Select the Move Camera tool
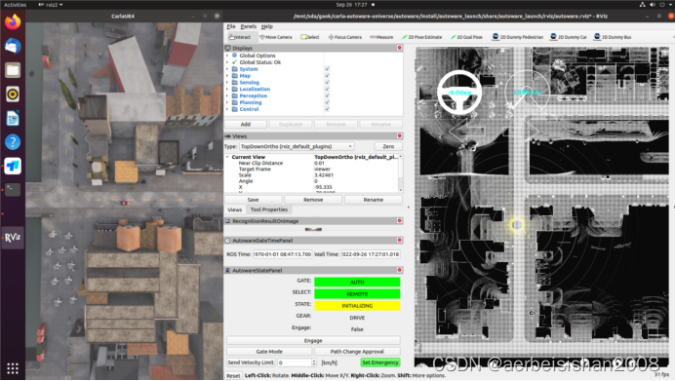 276,37
